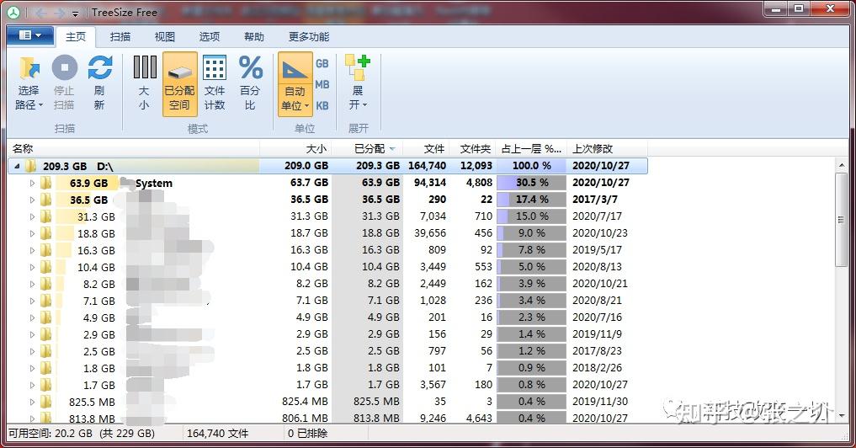Click the folder icon in 1.8 GB row
The width and height of the screenshot is (856, 448).
tap(45, 369)
